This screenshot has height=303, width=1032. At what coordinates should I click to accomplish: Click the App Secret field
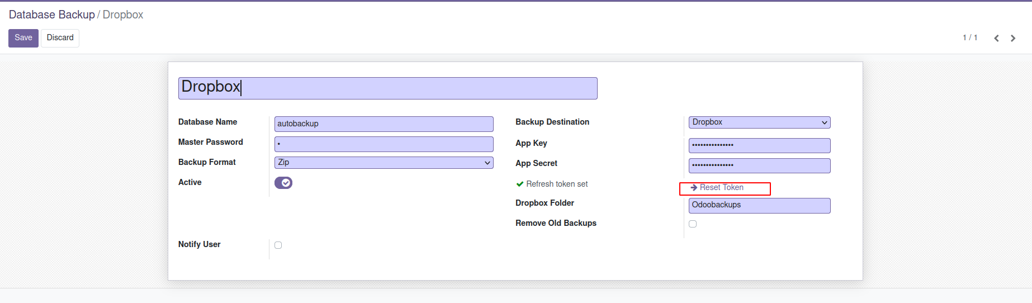759,165
